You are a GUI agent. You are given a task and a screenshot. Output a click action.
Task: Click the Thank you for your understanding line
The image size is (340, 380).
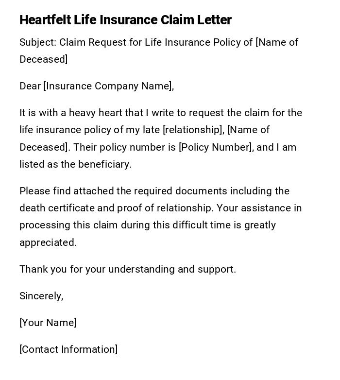(128, 269)
